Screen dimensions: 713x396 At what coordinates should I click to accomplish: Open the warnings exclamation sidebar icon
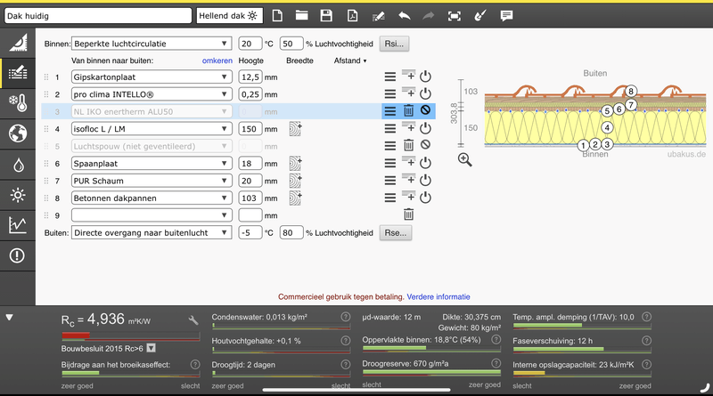click(18, 255)
